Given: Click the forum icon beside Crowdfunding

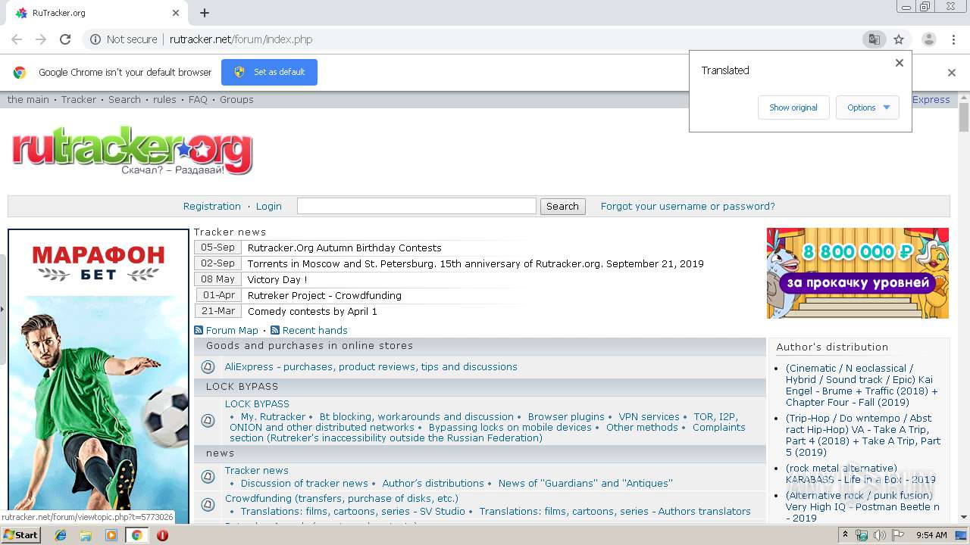Looking at the screenshot, I should click(208, 504).
